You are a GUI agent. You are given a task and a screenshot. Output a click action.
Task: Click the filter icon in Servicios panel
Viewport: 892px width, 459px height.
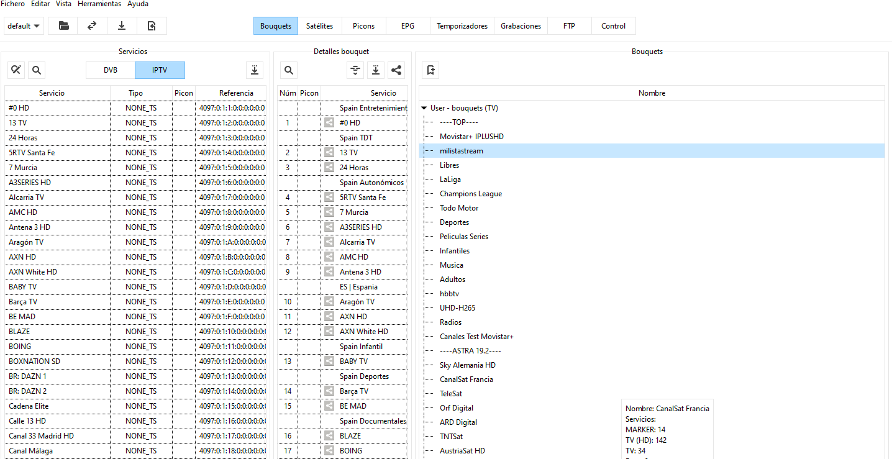pos(17,70)
